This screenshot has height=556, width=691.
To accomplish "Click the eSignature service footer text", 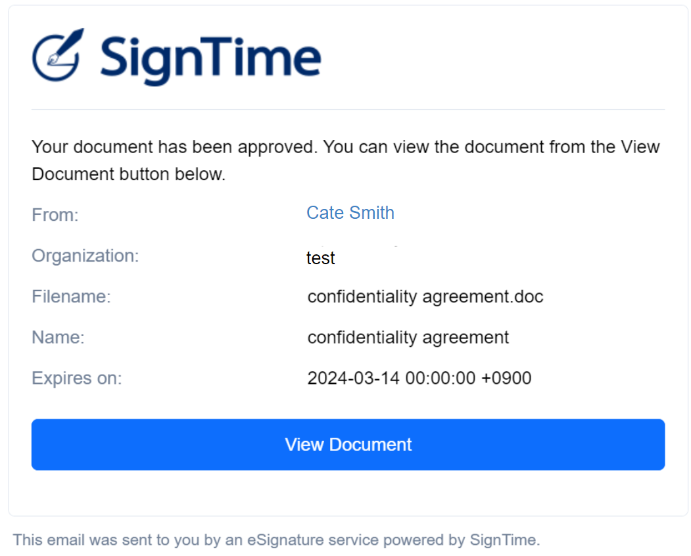I will pos(276,540).
